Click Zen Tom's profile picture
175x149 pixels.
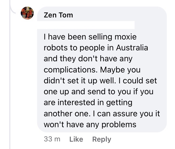pos(27,13)
